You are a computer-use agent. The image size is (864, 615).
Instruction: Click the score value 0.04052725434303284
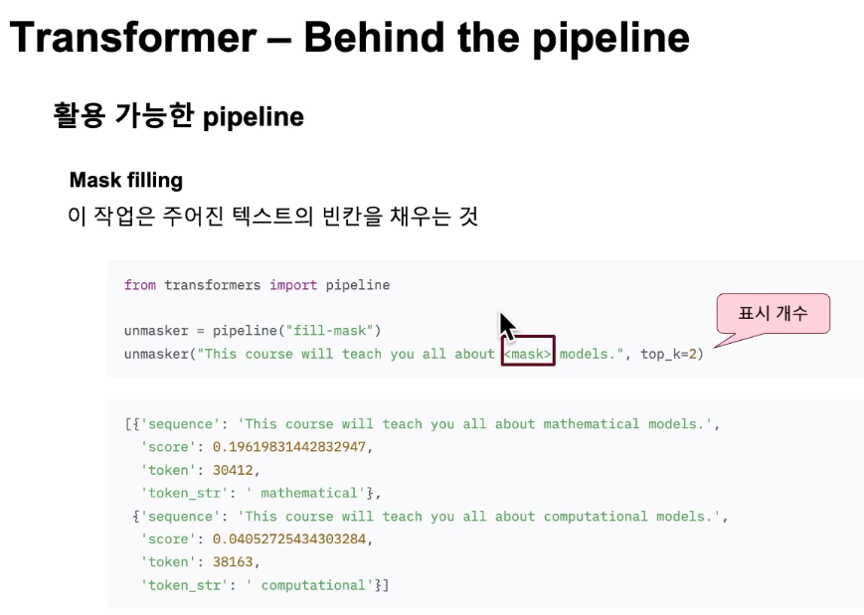coord(289,539)
